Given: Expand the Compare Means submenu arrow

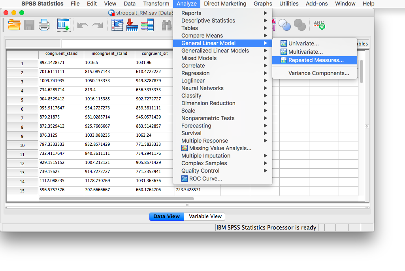Looking at the screenshot, I should coord(265,36).
